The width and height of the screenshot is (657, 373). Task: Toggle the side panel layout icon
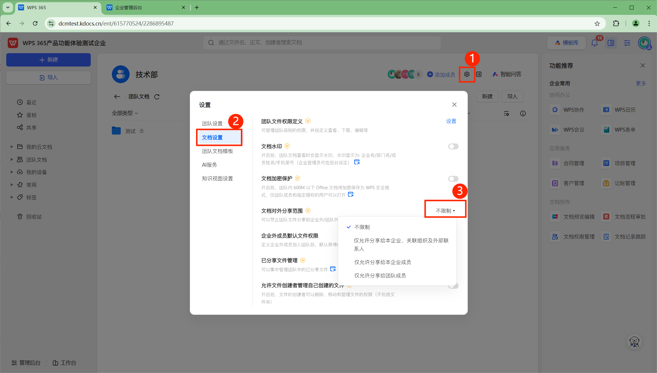tap(611, 43)
